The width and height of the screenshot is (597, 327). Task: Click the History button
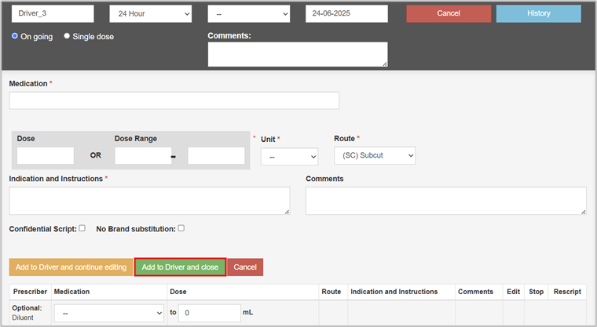pos(538,14)
